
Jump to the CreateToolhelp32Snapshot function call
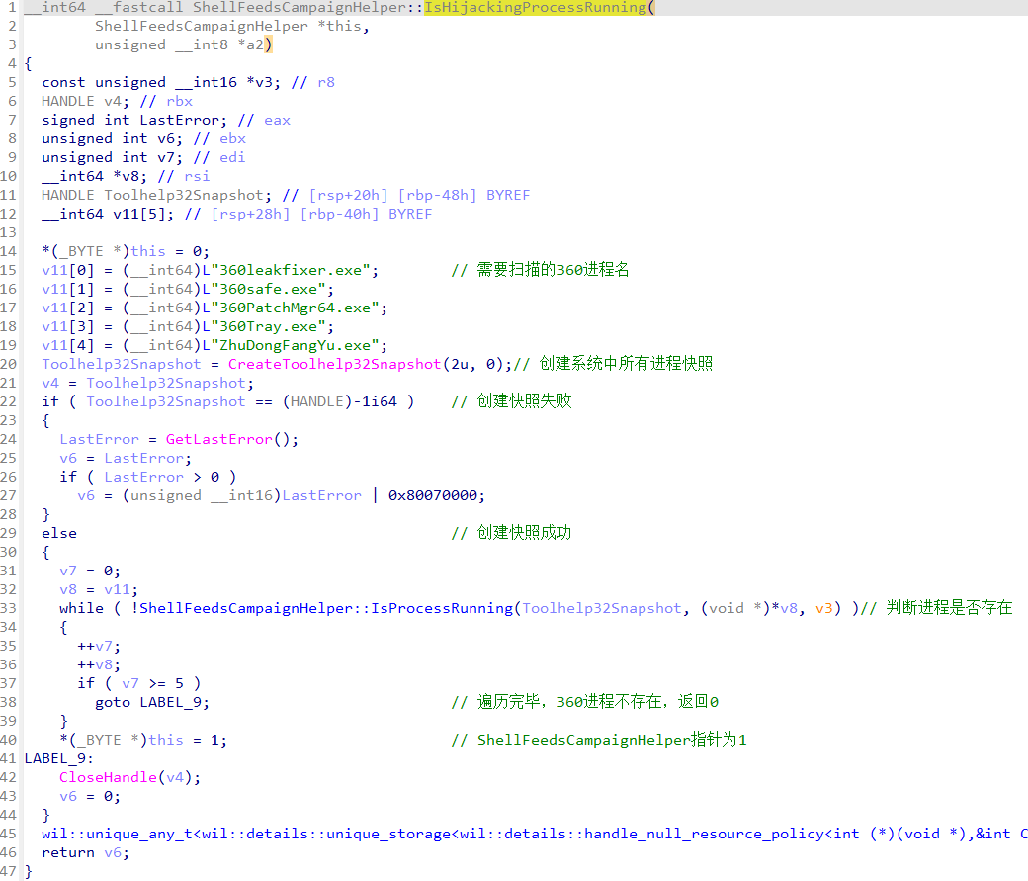coord(334,364)
